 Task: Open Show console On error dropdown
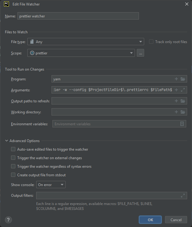click(x=51, y=185)
